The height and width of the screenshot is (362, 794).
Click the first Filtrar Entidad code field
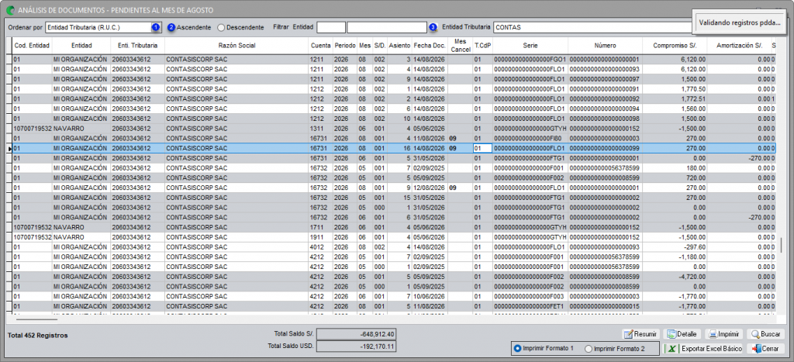[331, 27]
